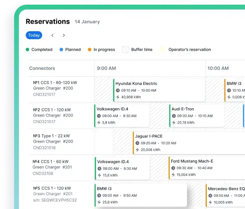Viewport: 245px width, 209px height.
Task: Open Hyundai Kona Electric reservation card
Action: [x=159, y=90]
